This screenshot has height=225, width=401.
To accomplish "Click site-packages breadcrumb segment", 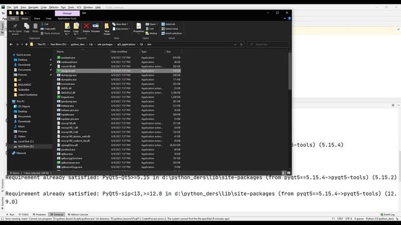I will [105, 44].
